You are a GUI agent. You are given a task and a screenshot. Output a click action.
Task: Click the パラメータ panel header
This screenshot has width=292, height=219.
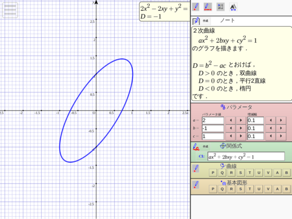237,107
